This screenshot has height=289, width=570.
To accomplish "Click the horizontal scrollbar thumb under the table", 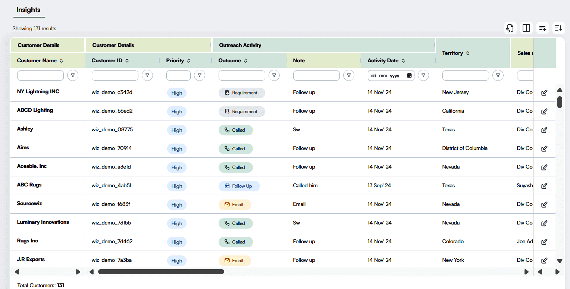I will click(161, 272).
